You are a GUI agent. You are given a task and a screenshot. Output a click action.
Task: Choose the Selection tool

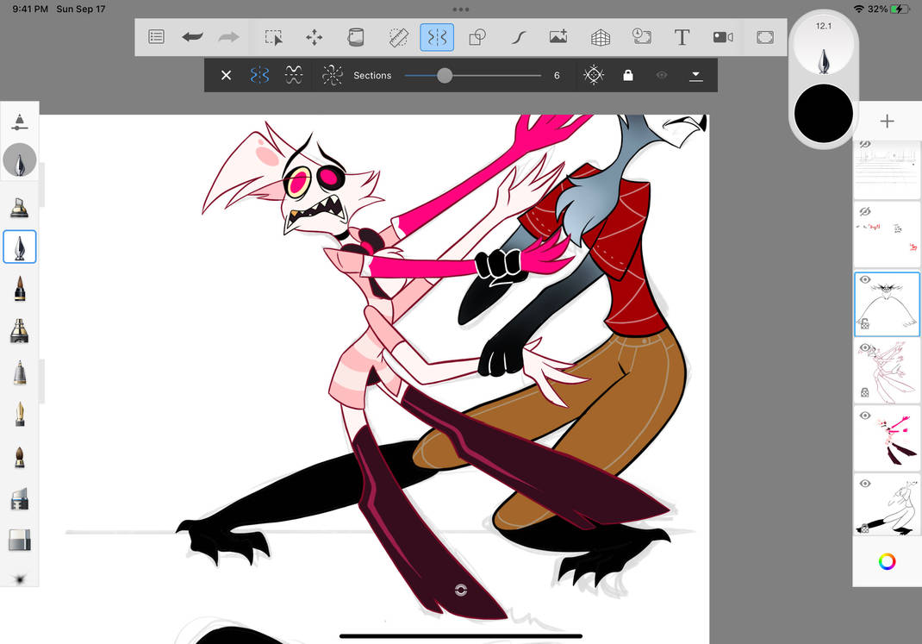pyautogui.click(x=273, y=37)
